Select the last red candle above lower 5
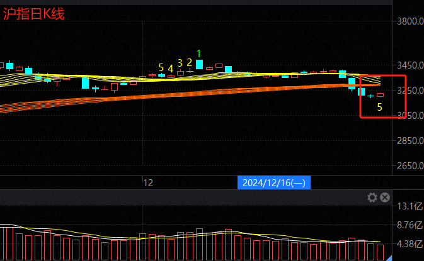Screen dimensions: 424x261 coord(380,95)
